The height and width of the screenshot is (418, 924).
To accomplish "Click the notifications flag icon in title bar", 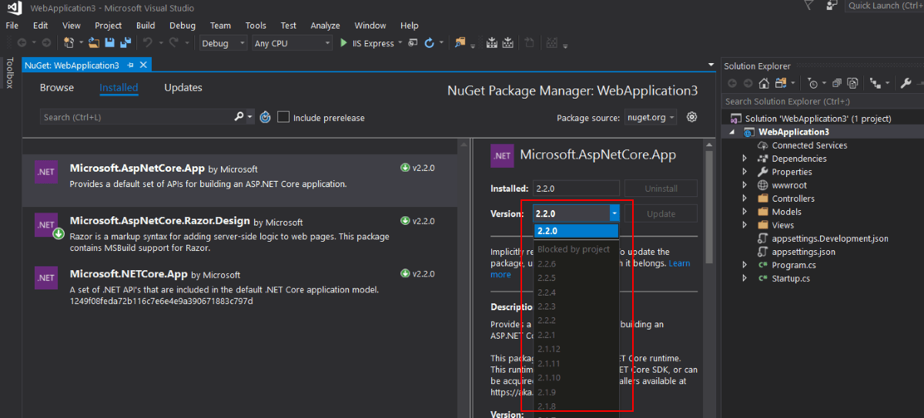I will pos(809,5).
